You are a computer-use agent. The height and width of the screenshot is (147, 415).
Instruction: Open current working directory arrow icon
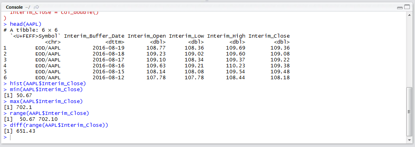pos(37,7)
